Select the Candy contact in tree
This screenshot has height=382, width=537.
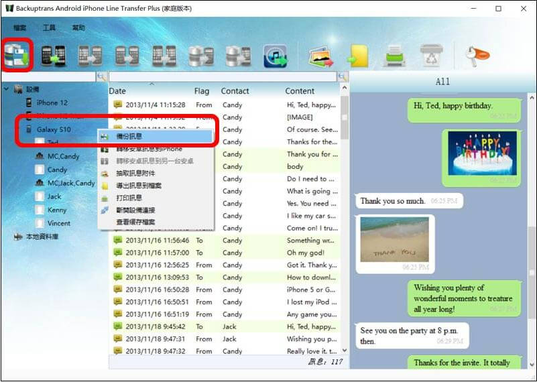pyautogui.click(x=57, y=170)
